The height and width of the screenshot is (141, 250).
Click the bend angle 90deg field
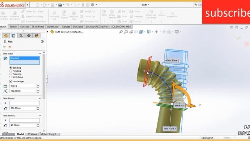pyautogui.click(x=23, y=86)
